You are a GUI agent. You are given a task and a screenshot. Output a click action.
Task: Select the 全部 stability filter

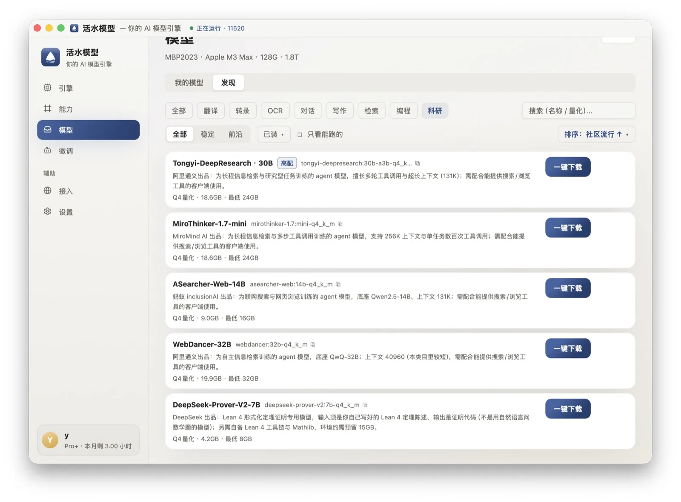(180, 134)
